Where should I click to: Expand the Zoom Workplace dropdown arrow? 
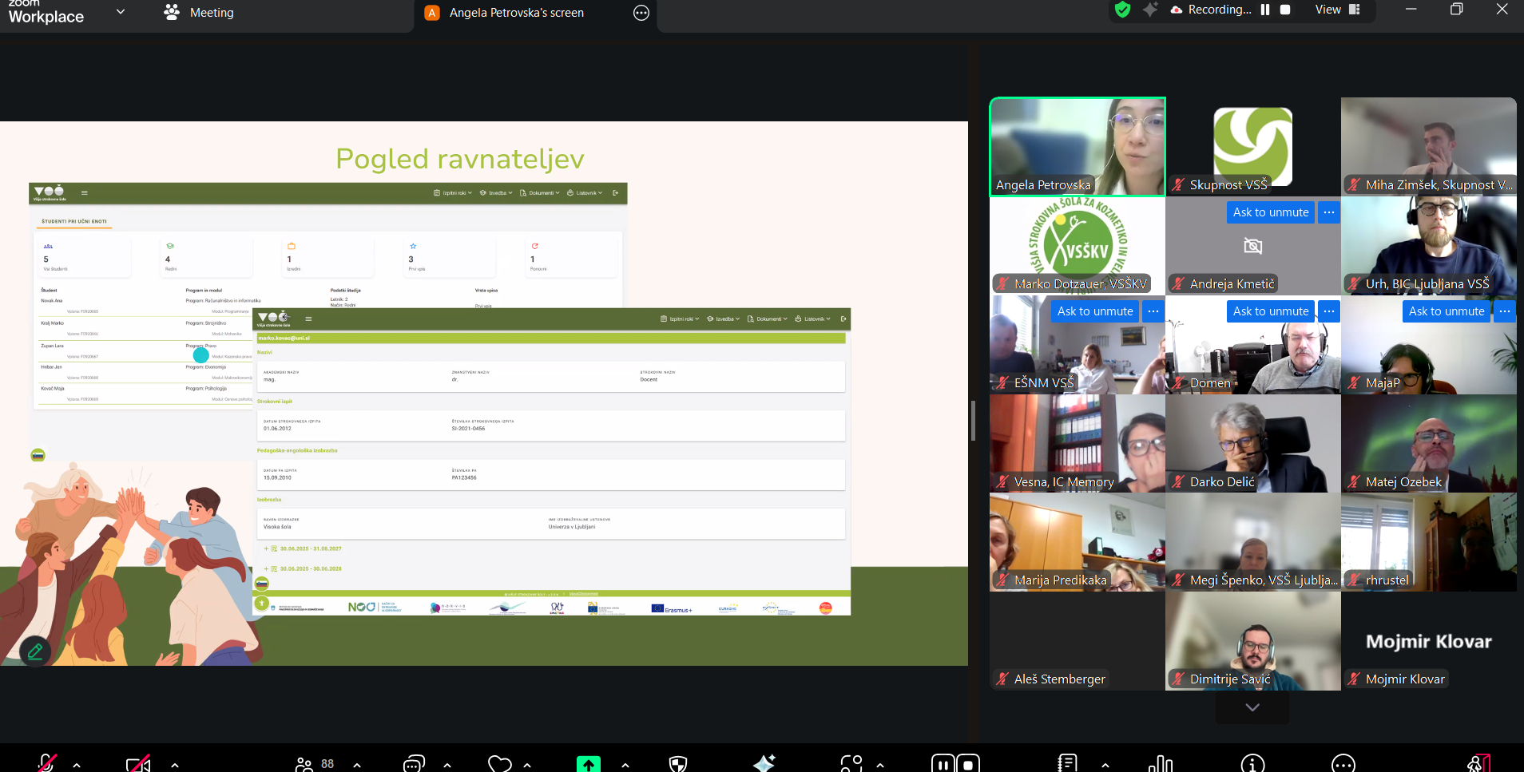coord(121,12)
